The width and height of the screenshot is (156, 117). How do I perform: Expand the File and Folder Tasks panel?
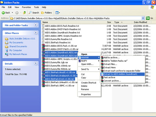click(x=36, y=25)
